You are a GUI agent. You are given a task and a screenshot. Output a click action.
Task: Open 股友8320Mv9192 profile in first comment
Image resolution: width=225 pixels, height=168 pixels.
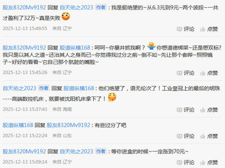pyautogui.click(x=24, y=7)
